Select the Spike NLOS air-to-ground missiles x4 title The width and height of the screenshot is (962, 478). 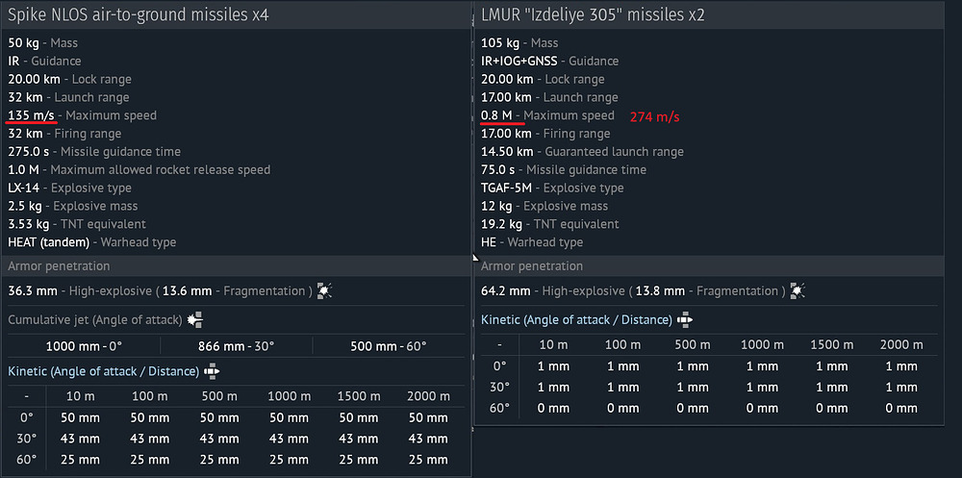[x=138, y=15]
